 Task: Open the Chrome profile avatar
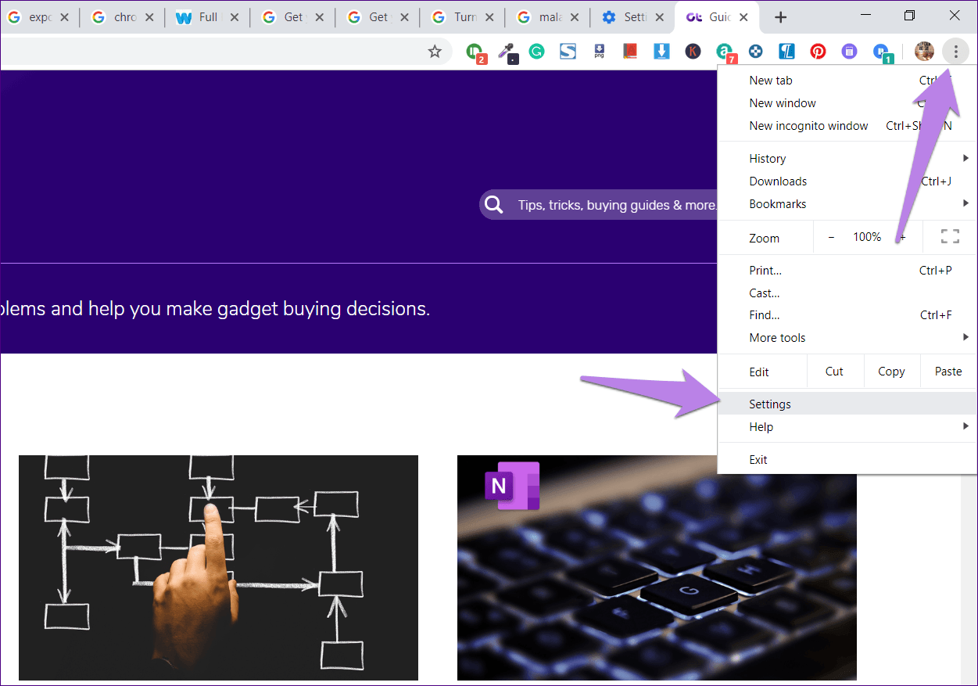tap(924, 52)
